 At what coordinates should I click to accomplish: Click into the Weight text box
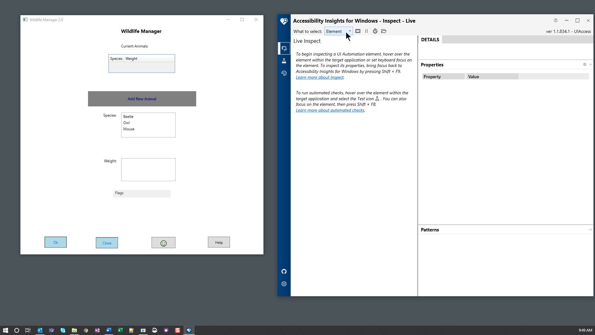(x=148, y=170)
